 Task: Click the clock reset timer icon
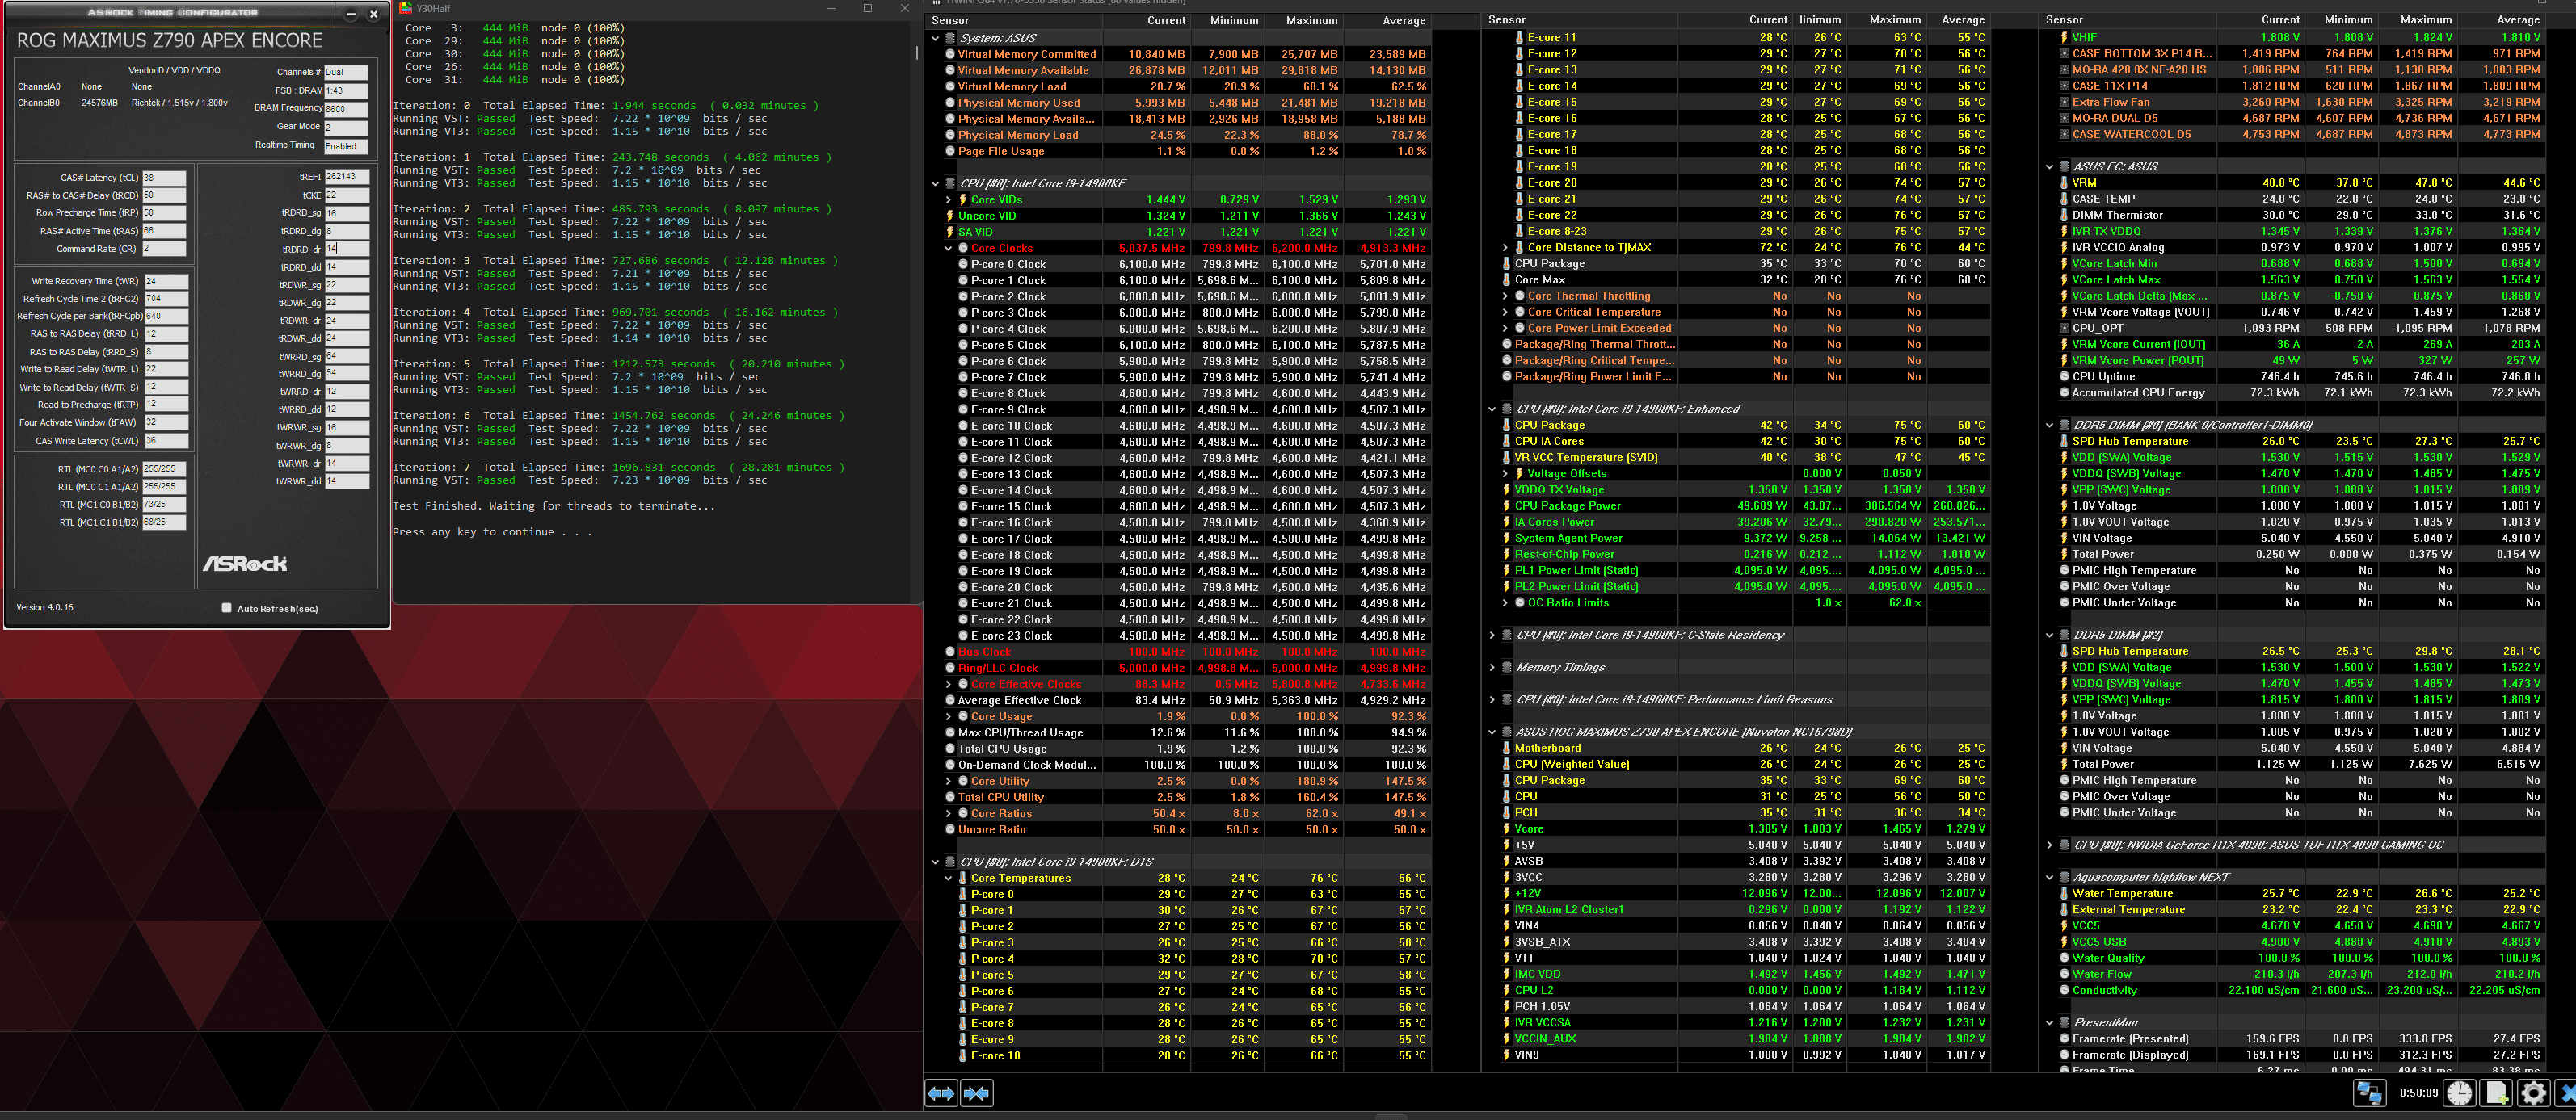tap(2460, 1093)
